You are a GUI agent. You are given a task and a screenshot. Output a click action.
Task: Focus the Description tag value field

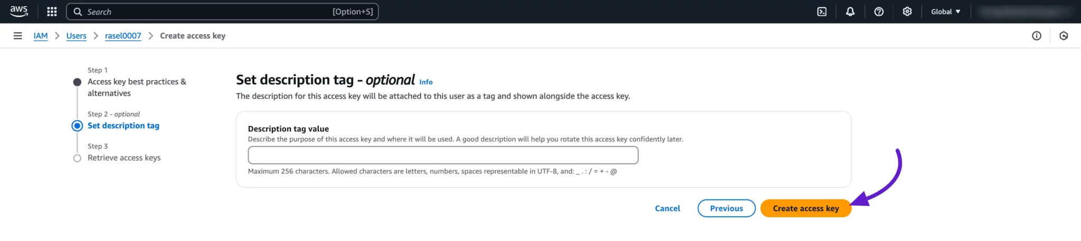(443, 155)
